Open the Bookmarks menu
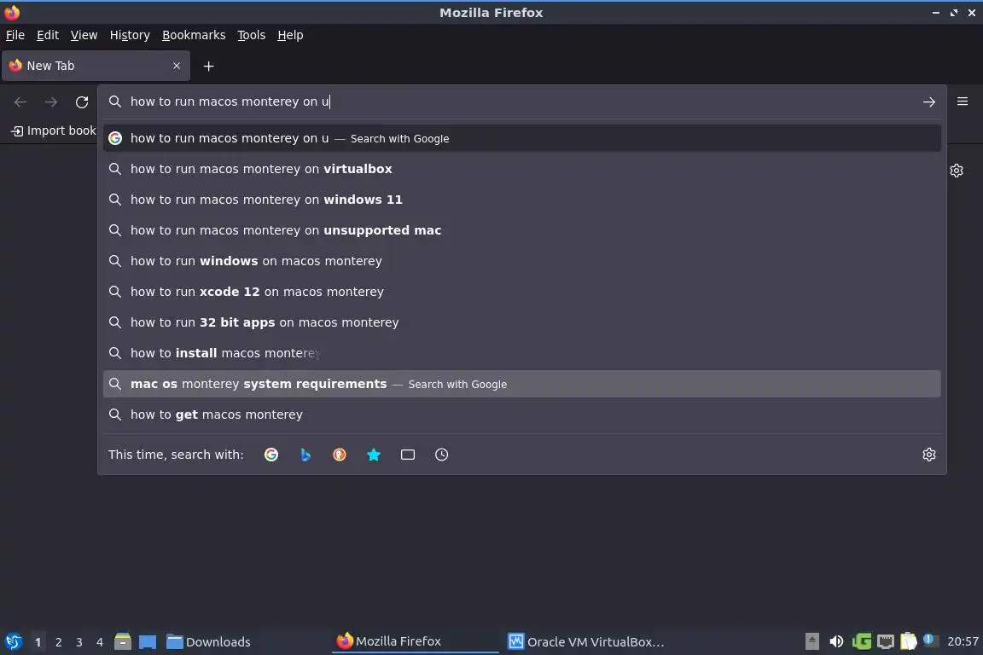The height and width of the screenshot is (655, 983). [x=194, y=35]
